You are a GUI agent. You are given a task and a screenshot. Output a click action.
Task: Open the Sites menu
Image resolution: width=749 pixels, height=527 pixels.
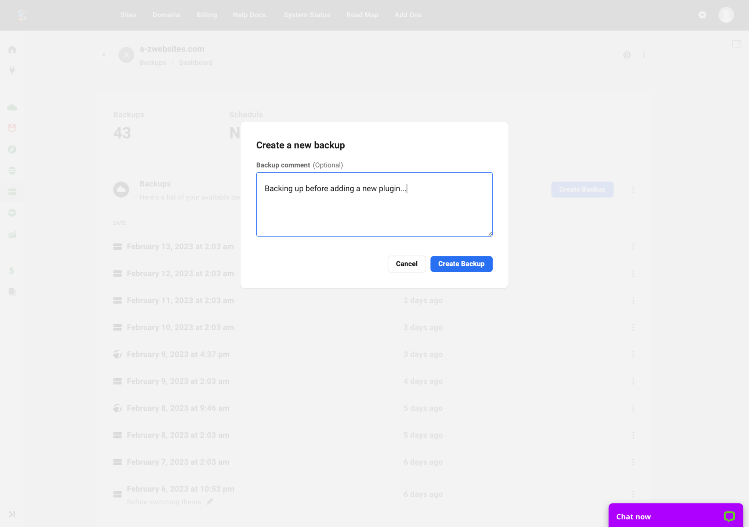tap(128, 15)
